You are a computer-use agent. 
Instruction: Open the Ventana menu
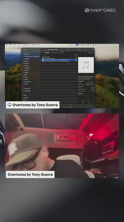click(x=33, y=45)
